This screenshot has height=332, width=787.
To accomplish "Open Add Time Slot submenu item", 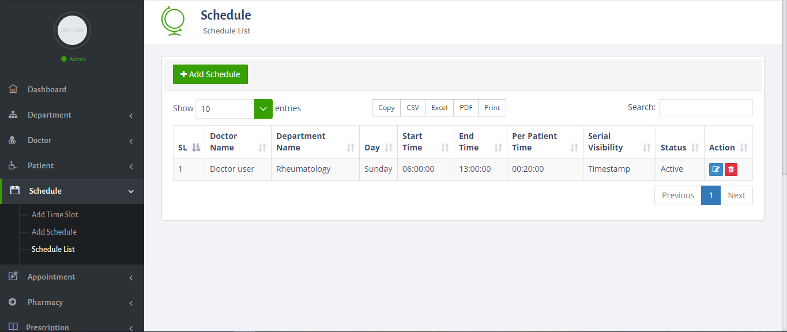I will click(55, 214).
